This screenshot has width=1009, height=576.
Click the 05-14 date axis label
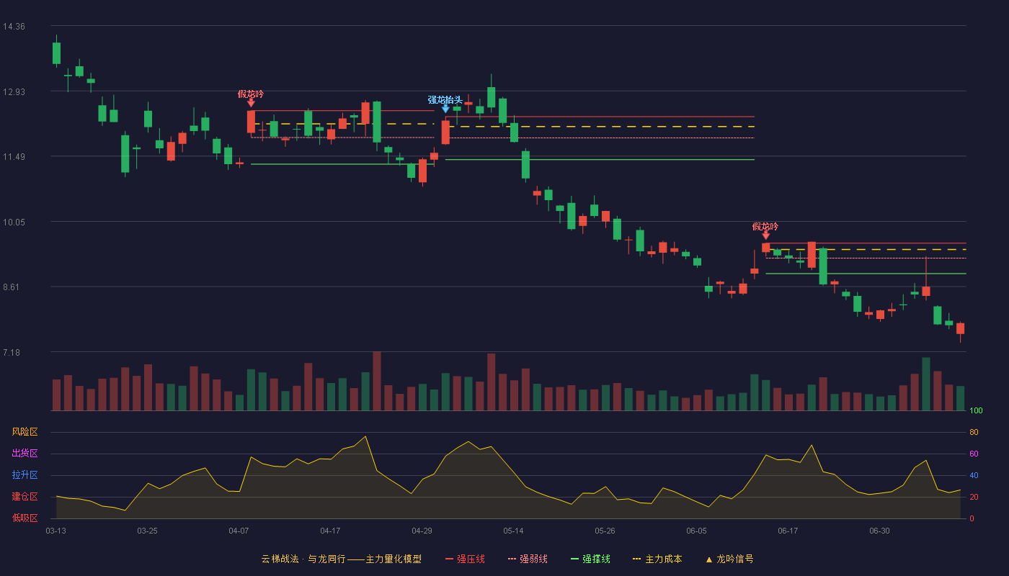(513, 531)
